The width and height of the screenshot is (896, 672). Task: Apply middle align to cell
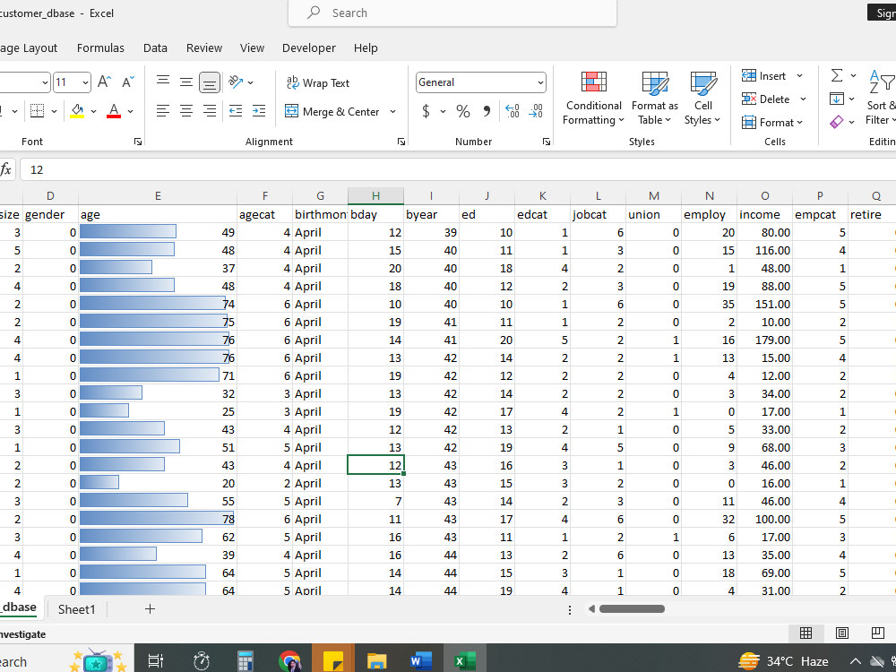coord(186,82)
